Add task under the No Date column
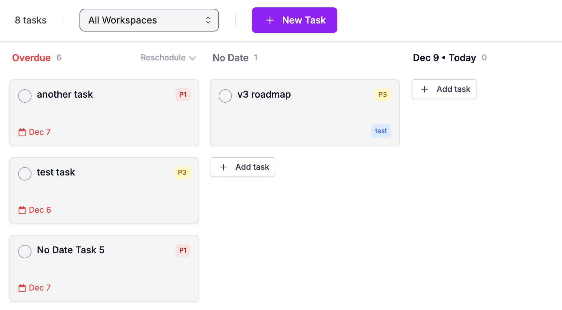The image size is (562, 310). point(243,167)
